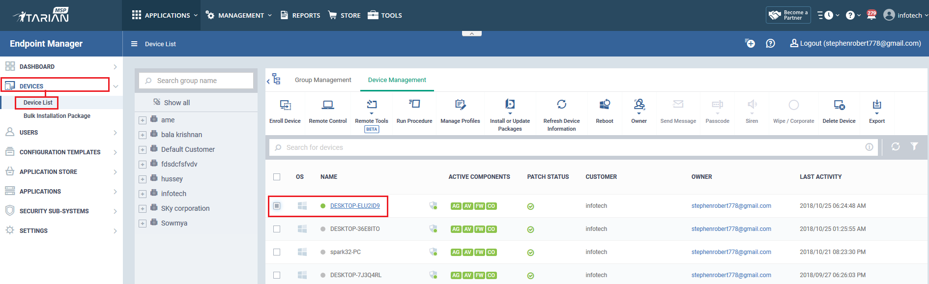This screenshot has width=929, height=284.
Task: Open SECURITY SUB-SYSTEMS sidebar section
Action: tap(61, 211)
